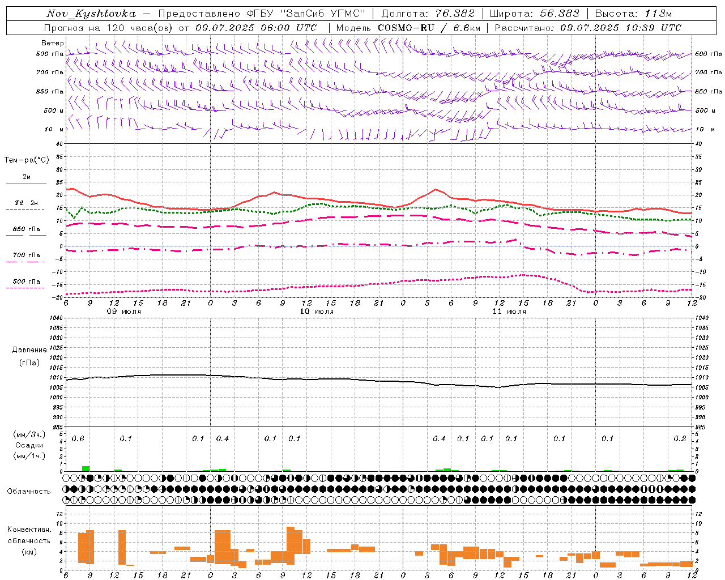Screen dimensions: 725x580
Task: Click the Конвективн. panel label
Action: click(29, 530)
